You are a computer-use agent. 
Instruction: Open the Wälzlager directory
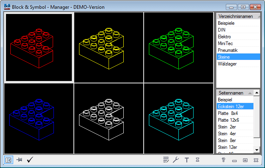[x=238, y=64]
